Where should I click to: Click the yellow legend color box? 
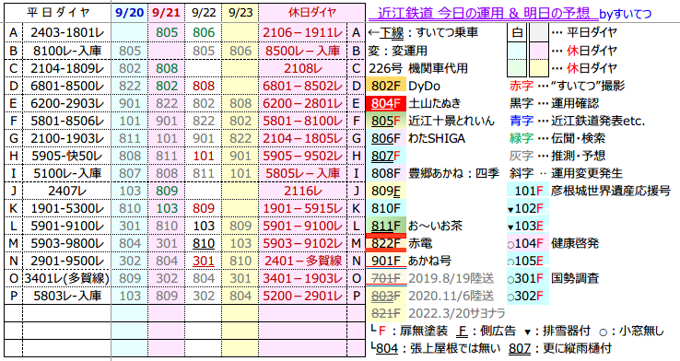[539, 68]
